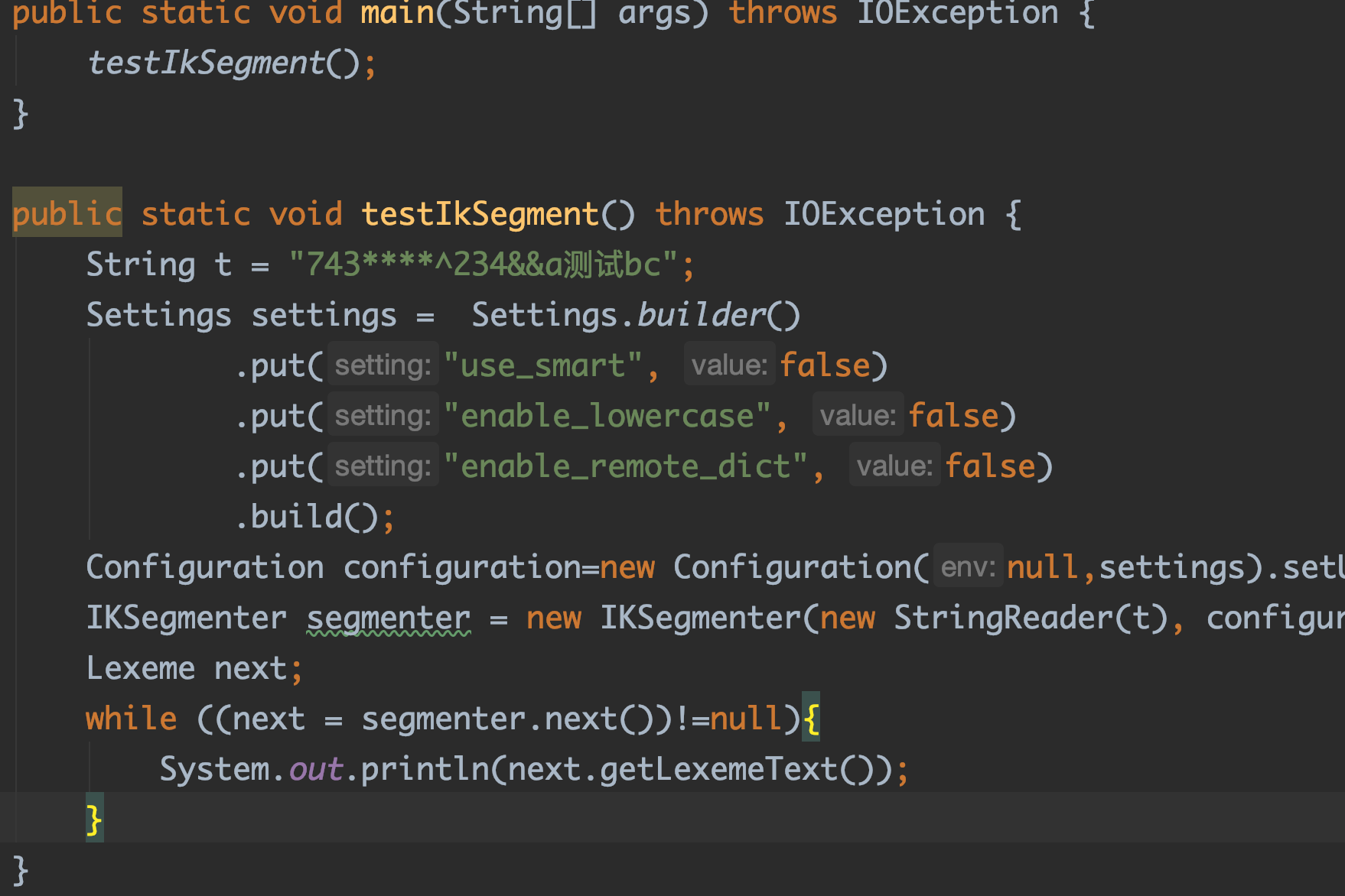Screen dimensions: 1345x896
Task: Click the env: inlay hint in Configuration constructor
Action: coord(968,566)
